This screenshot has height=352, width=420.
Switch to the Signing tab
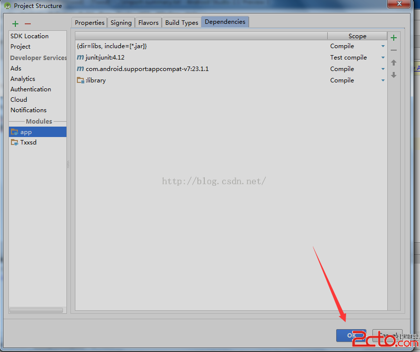point(121,22)
